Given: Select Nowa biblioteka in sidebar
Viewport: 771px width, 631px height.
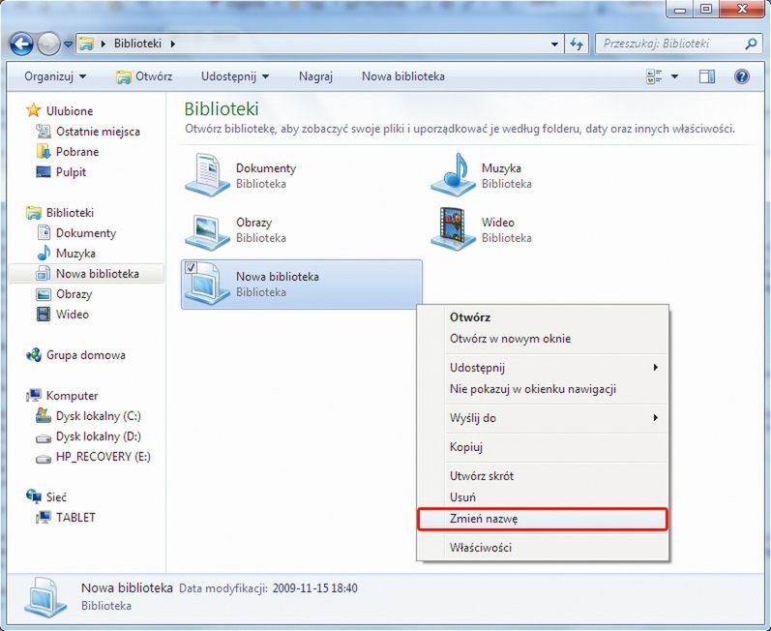Looking at the screenshot, I should [x=98, y=274].
